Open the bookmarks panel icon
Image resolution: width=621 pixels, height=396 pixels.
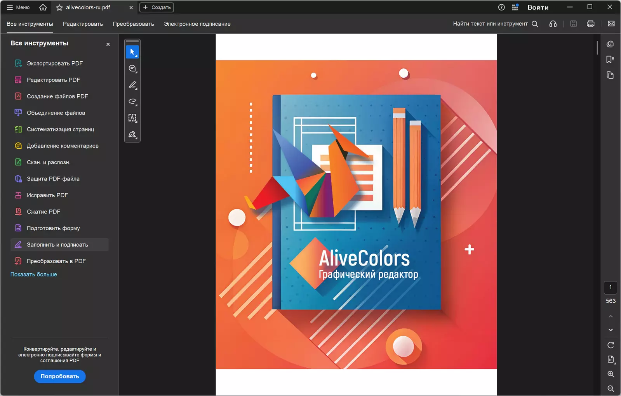coord(611,59)
